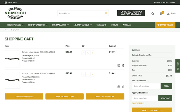Click the Home breadcrumb link
The height and width of the screenshot is (112, 180).
coord(6,30)
